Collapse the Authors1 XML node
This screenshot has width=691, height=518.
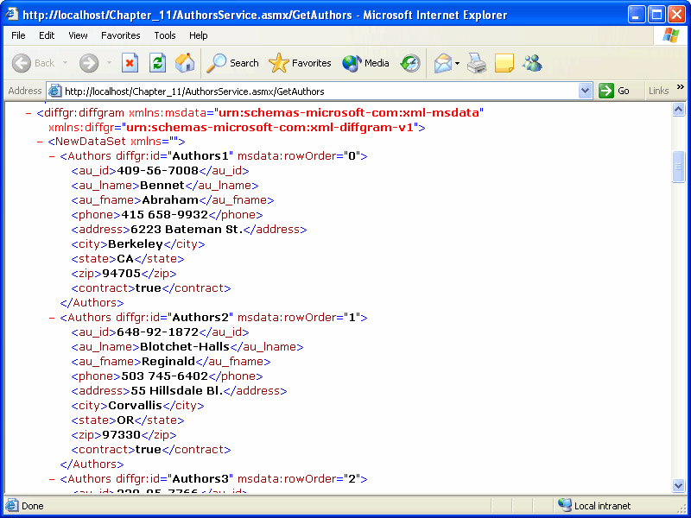click(53, 156)
